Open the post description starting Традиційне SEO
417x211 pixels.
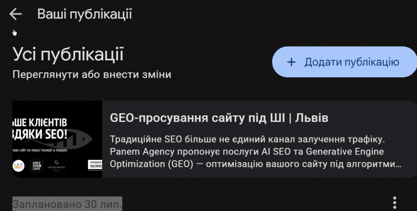(256, 152)
